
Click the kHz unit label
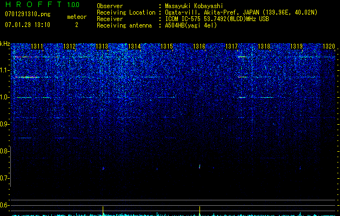[5, 44]
